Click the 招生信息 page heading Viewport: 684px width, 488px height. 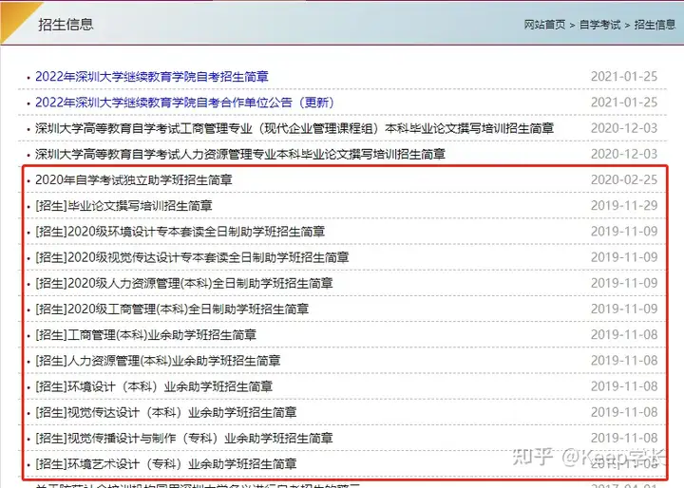coord(66,24)
